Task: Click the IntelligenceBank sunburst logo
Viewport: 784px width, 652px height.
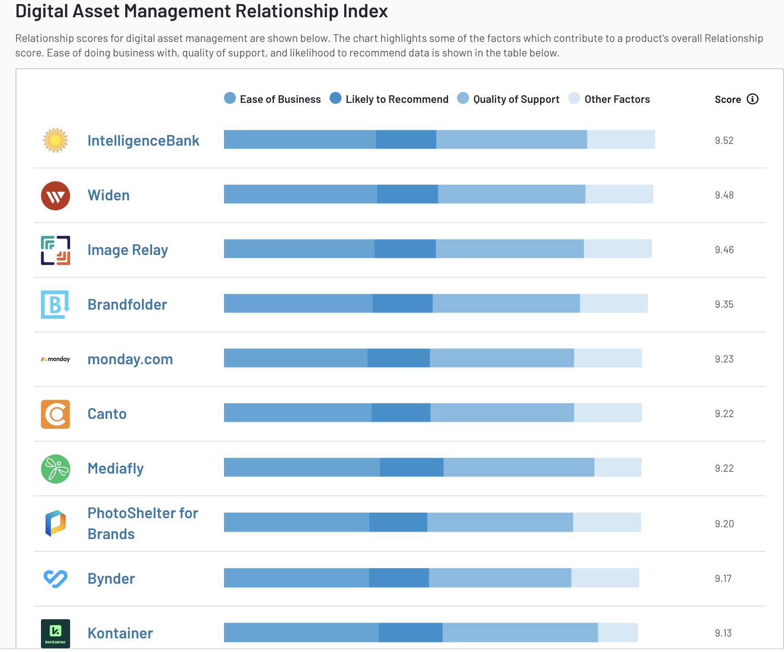Action: click(x=56, y=140)
